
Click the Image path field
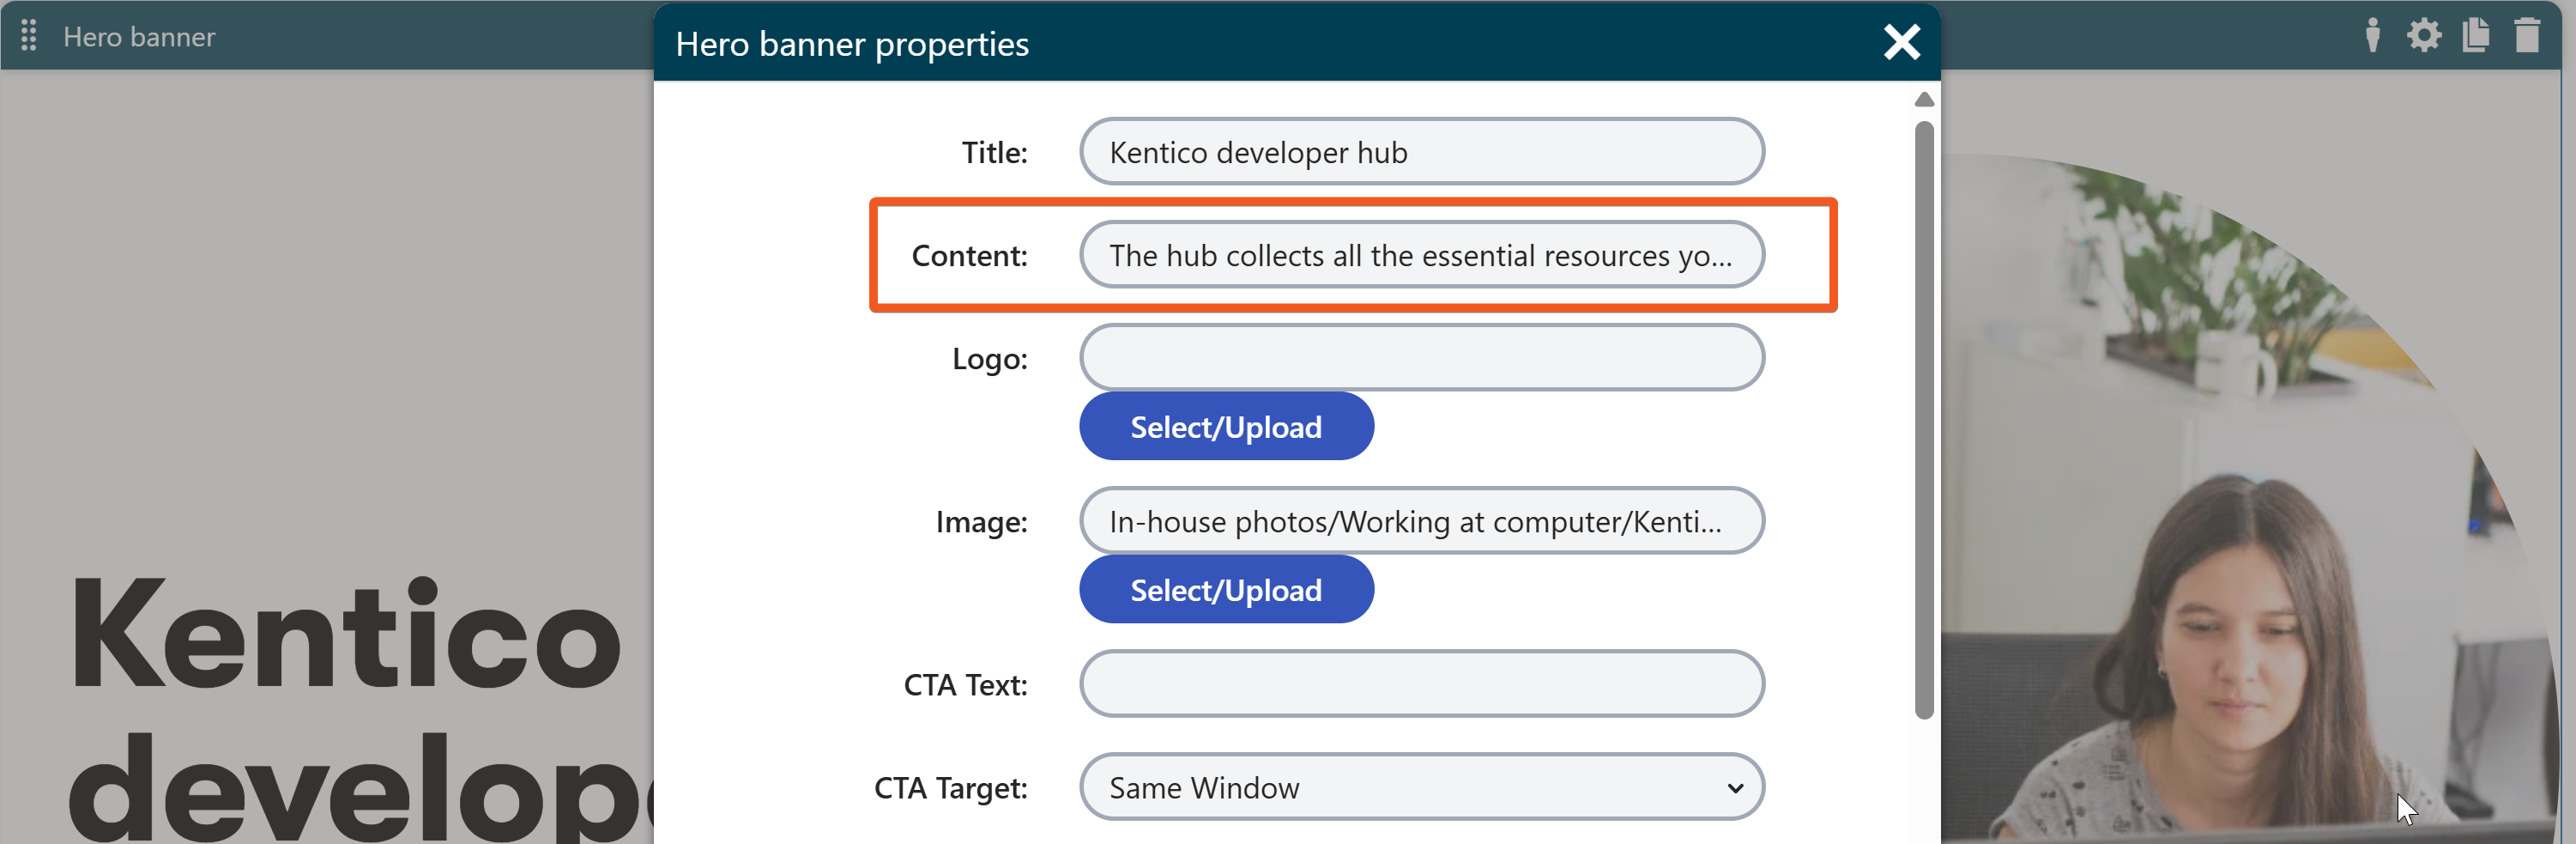(x=1421, y=521)
